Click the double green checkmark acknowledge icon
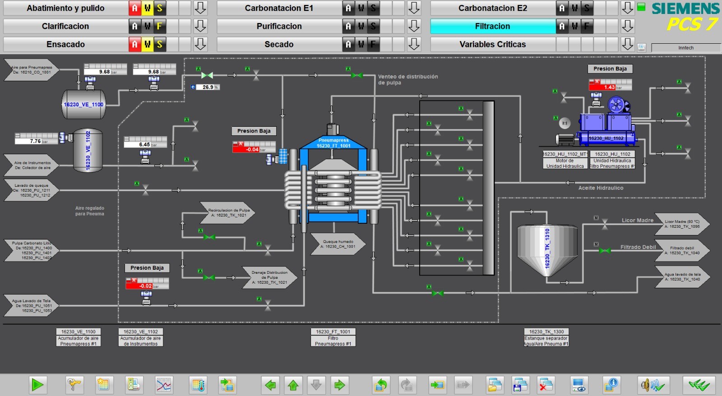722x396 pixels. (699, 385)
